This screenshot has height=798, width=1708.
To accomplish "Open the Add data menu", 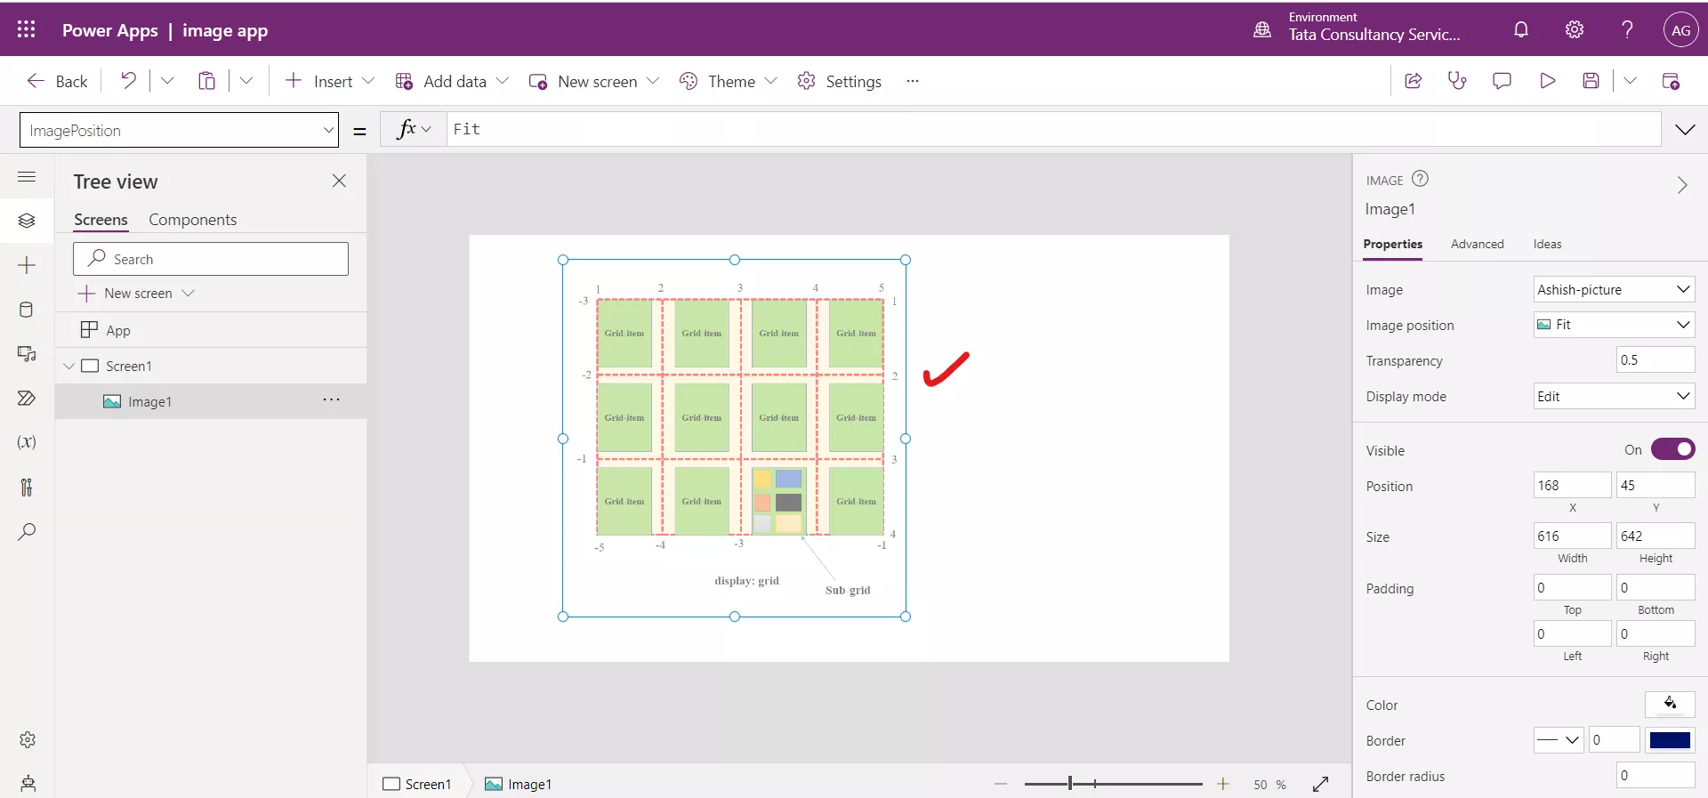I will pos(452,81).
